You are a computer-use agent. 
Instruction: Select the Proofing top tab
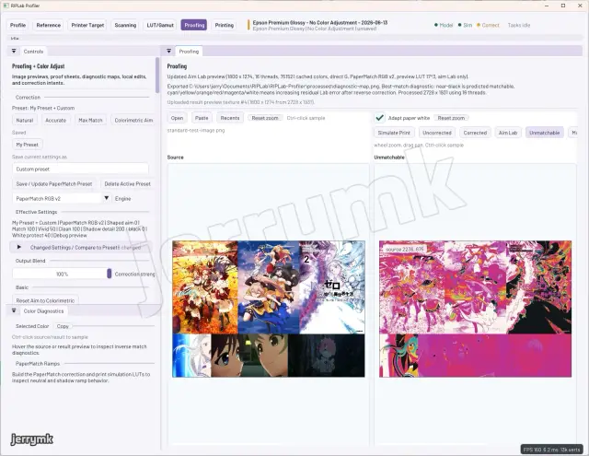(194, 25)
